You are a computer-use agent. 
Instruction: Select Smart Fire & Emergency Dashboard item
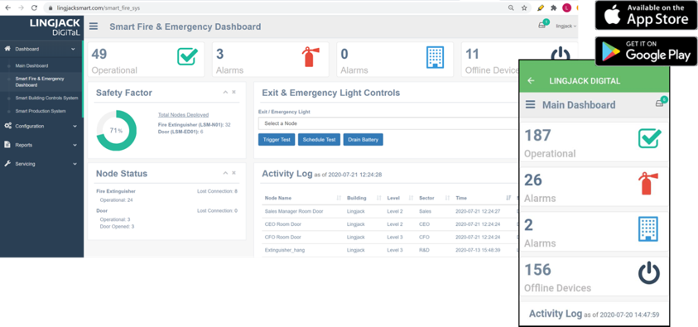pos(40,82)
